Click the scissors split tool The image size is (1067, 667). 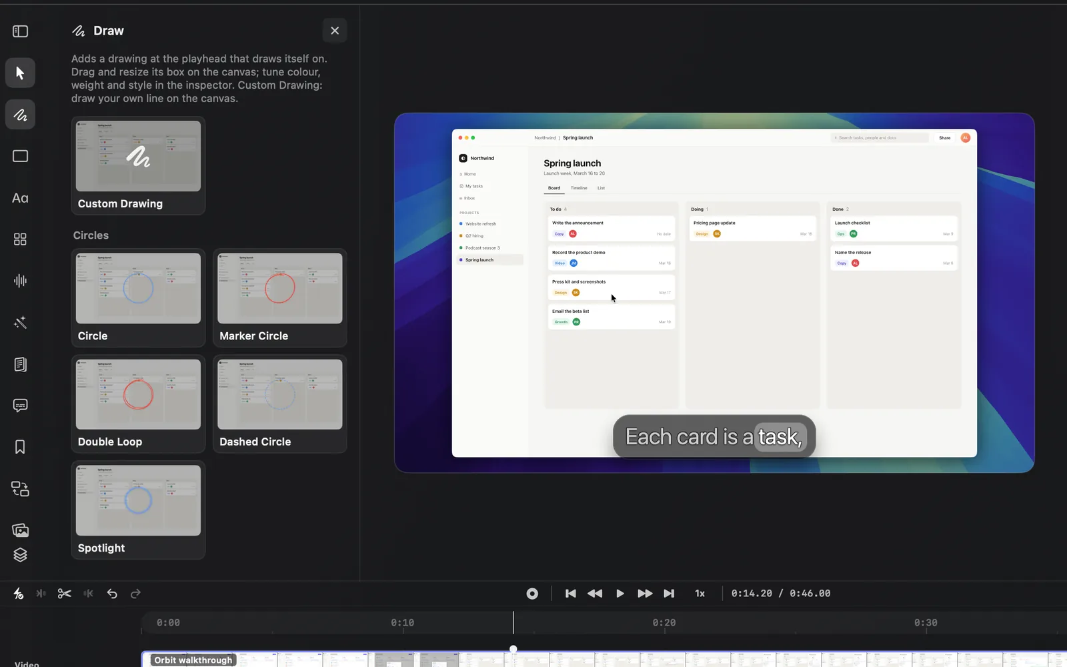64,594
